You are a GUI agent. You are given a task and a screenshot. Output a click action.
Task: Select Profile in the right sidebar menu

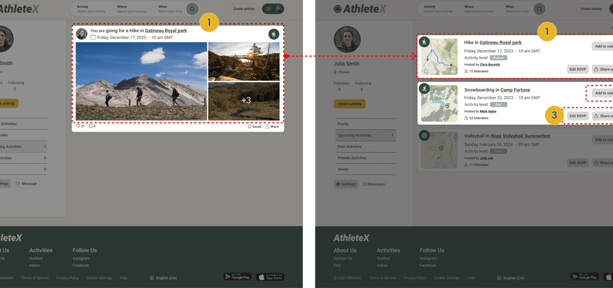pos(366,124)
